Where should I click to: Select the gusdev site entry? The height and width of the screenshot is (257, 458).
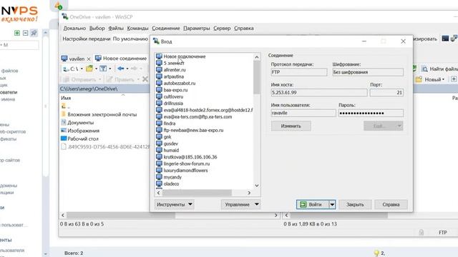(x=170, y=143)
